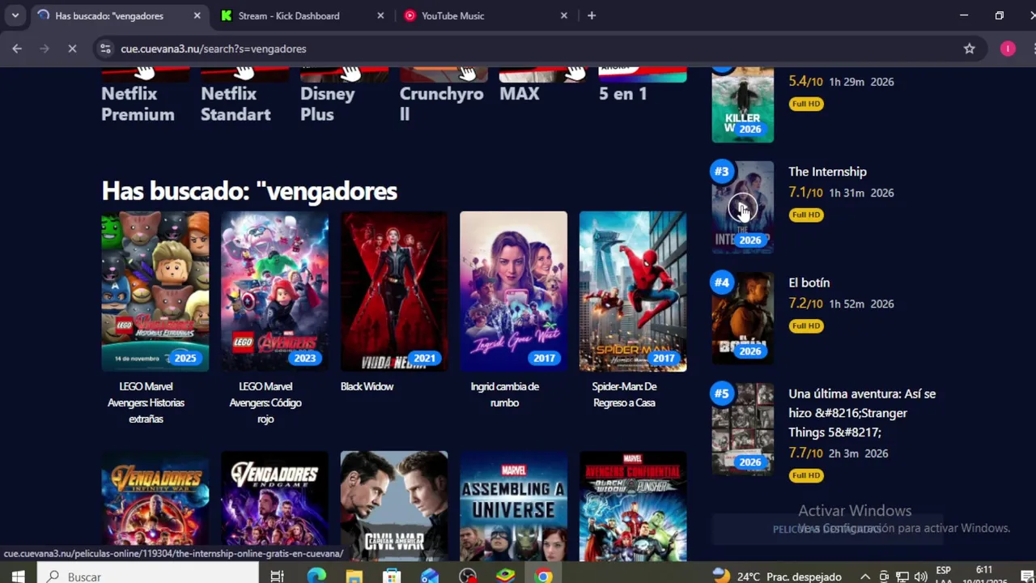
Task: Open the Black Widow movie poster
Action: coord(394,291)
